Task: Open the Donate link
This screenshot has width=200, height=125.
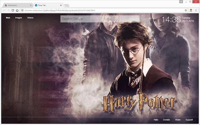Action: coord(167,120)
